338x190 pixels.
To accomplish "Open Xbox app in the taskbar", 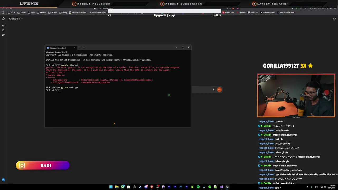I will pyautogui.click(x=123, y=187).
